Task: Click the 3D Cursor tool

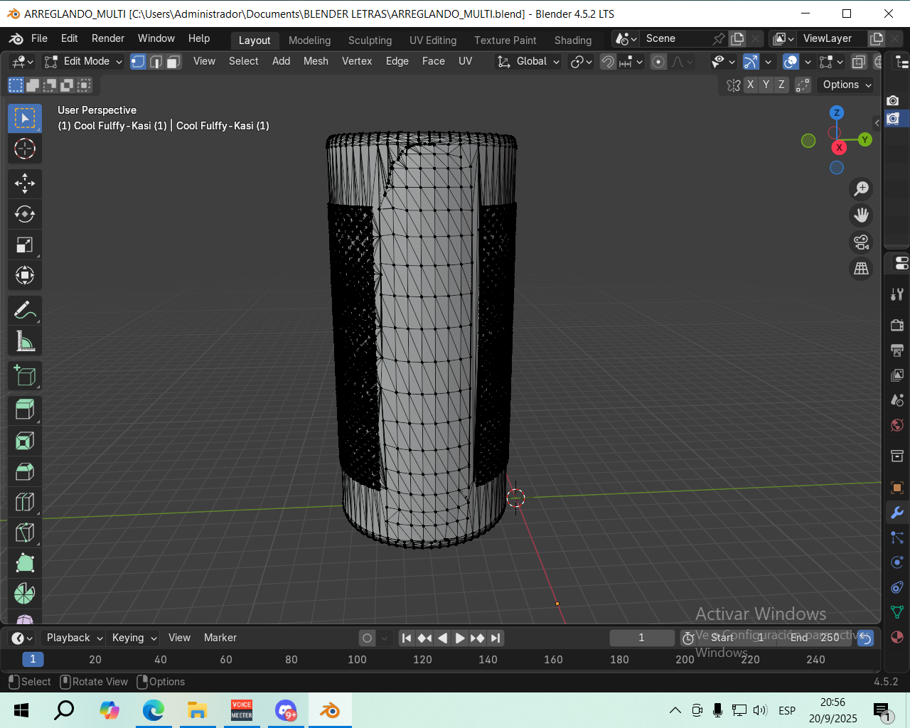Action: (x=25, y=149)
